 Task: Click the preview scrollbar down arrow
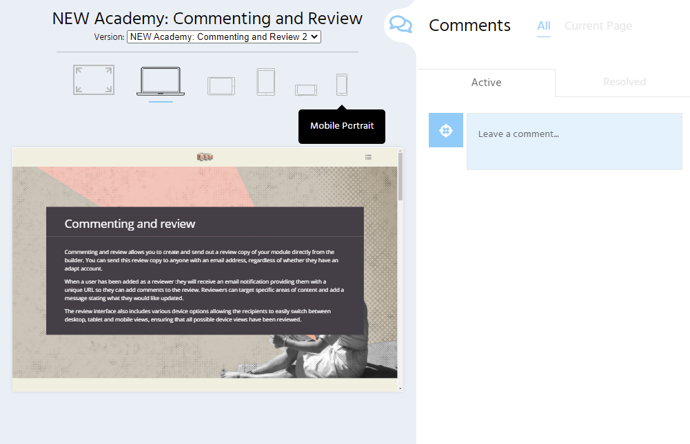click(x=401, y=388)
